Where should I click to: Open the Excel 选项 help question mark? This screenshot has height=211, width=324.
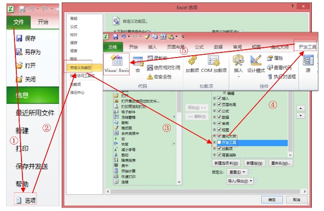coord(292,7)
